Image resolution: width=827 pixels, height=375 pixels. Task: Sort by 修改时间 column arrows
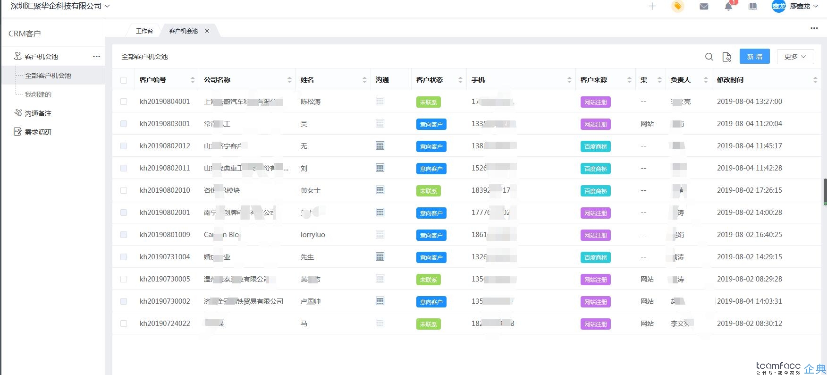(x=815, y=80)
